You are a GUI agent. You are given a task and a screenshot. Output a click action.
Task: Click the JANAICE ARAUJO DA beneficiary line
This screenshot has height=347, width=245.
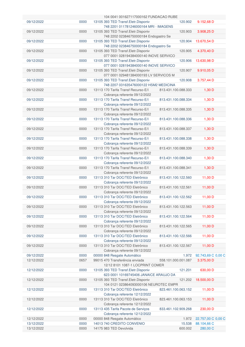tap(139, 275)
